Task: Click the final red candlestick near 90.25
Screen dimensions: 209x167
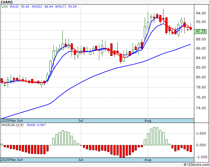Action: 191,28
